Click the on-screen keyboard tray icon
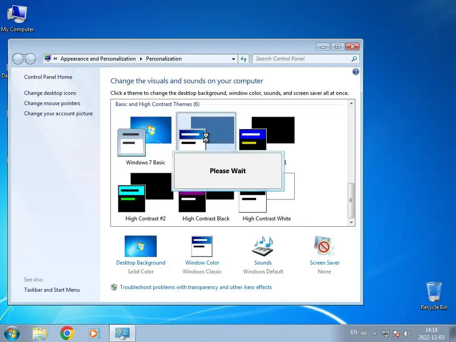 (x=364, y=333)
